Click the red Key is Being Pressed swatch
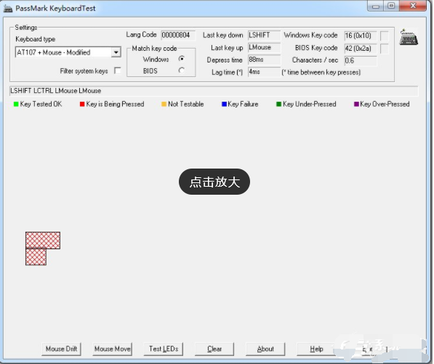Screen dimensions: 434x364 pyautogui.click(x=82, y=104)
